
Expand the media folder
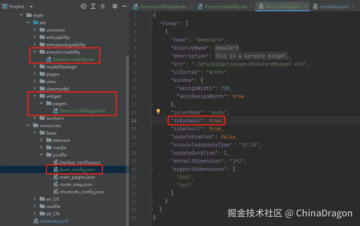41,147
